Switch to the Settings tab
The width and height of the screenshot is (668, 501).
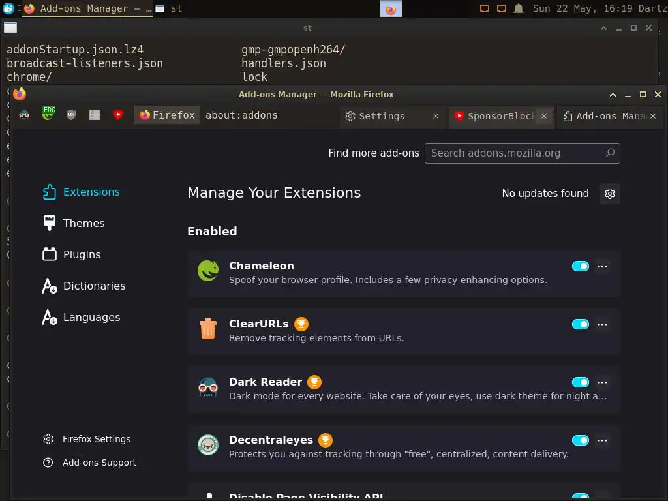[x=386, y=116]
